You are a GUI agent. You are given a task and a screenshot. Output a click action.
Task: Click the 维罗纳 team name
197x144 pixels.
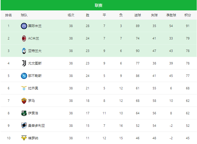[33, 138]
